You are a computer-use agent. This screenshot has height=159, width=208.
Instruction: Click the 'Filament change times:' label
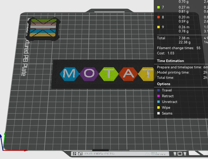[175, 48]
